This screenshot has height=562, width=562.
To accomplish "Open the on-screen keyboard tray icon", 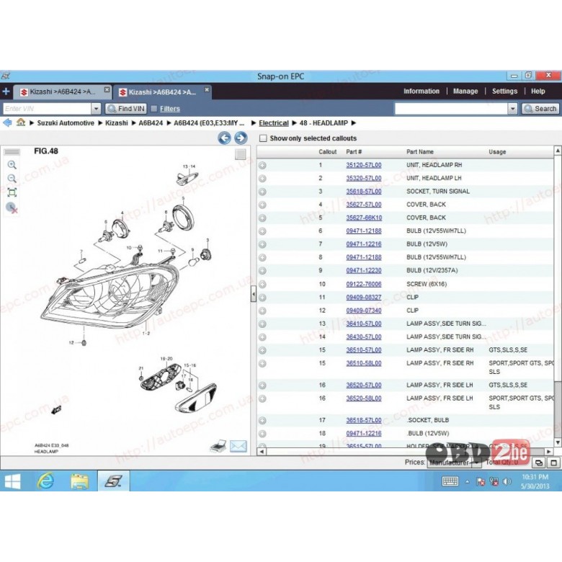I will [450, 481].
